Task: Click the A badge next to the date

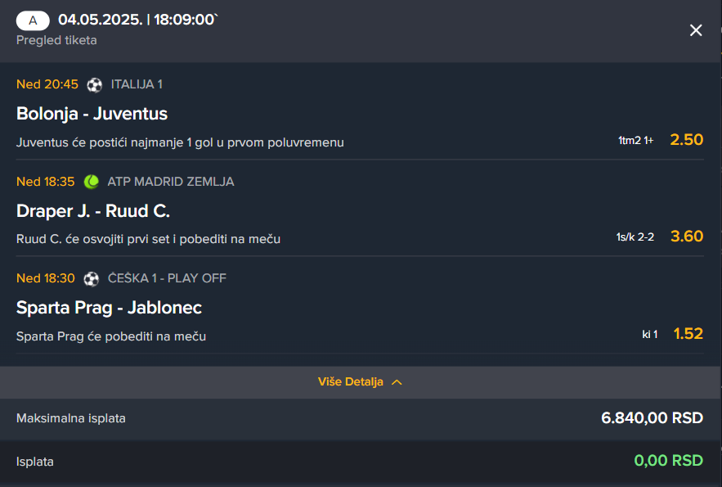Action: click(33, 20)
